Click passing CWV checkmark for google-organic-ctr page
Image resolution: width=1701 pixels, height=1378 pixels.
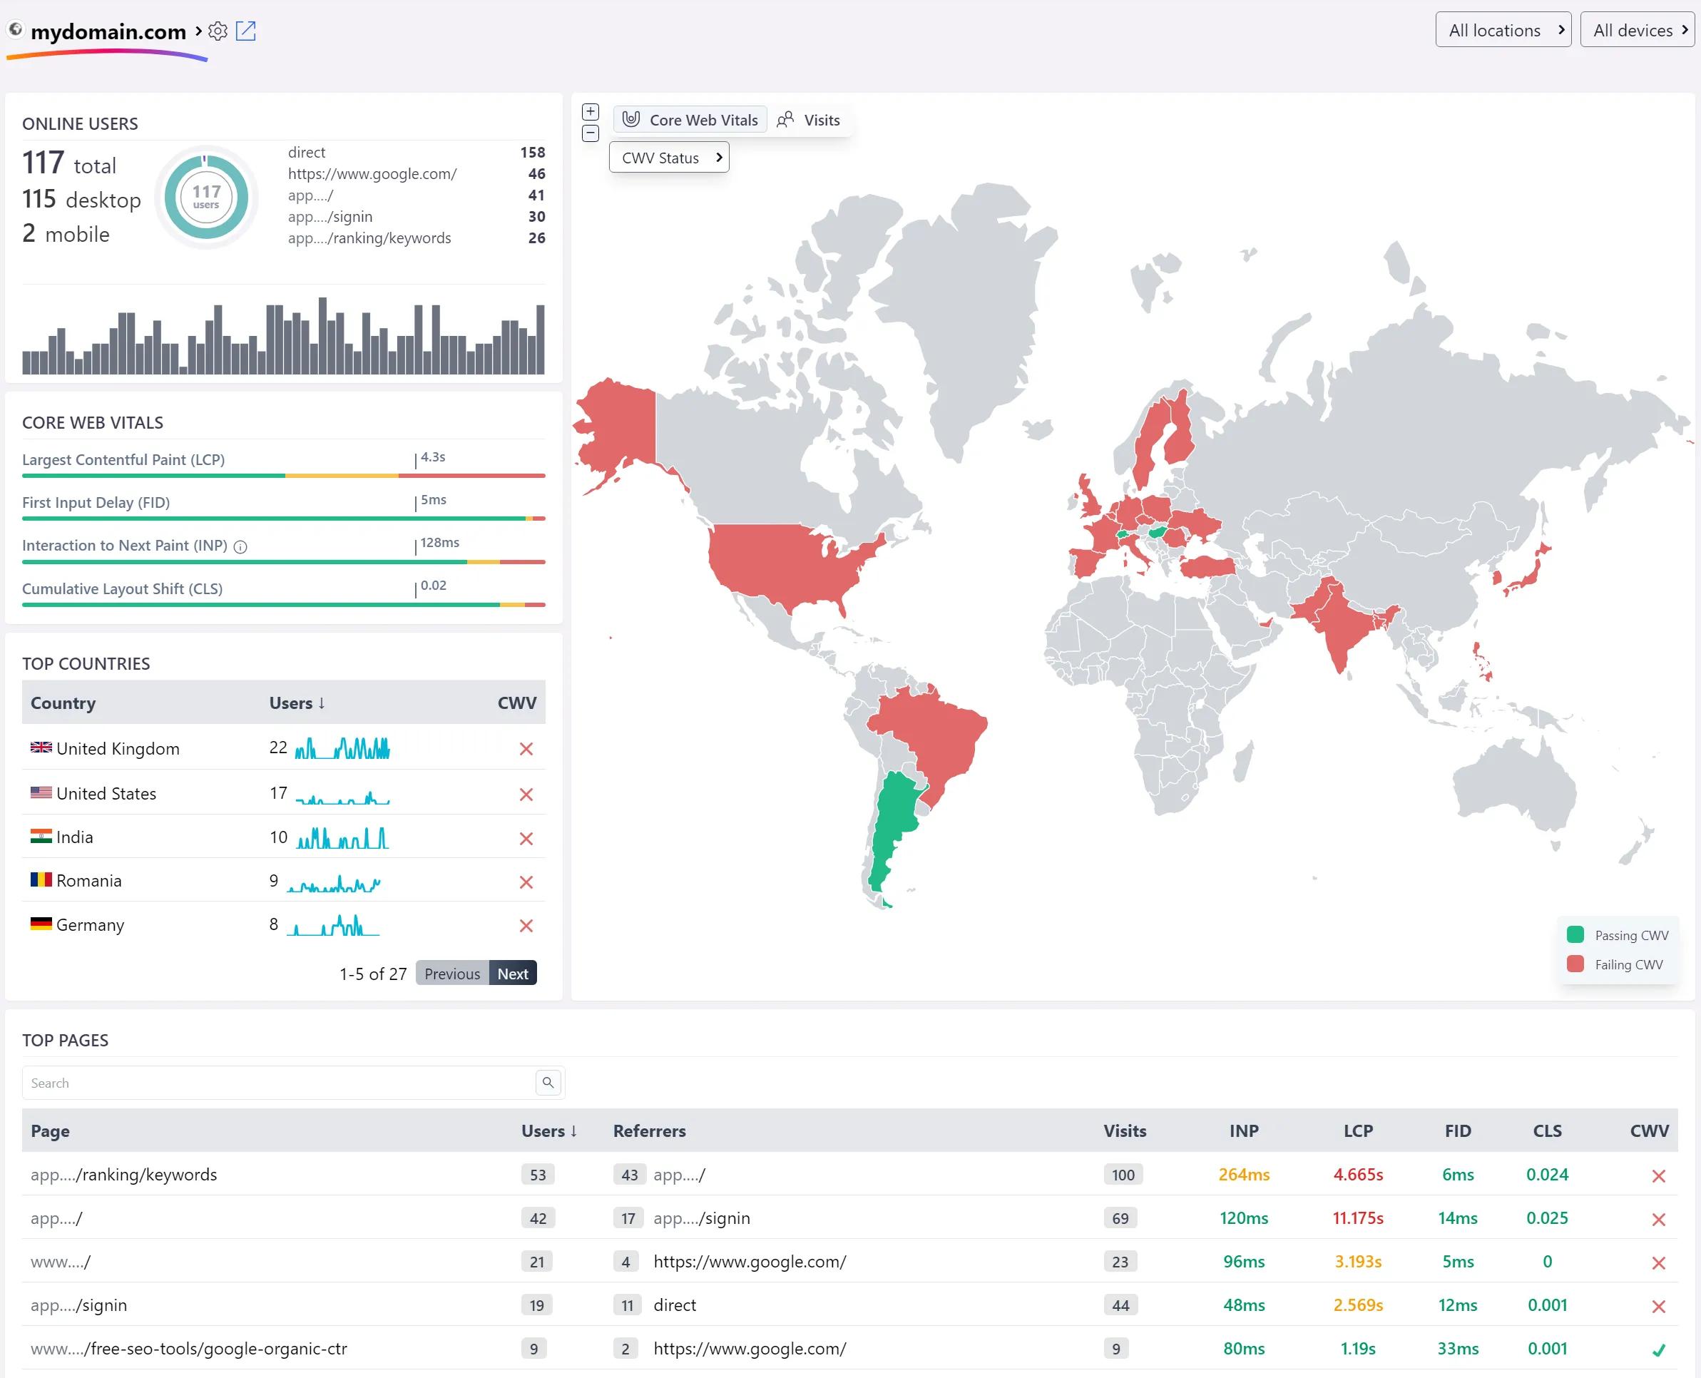[x=1658, y=1349]
